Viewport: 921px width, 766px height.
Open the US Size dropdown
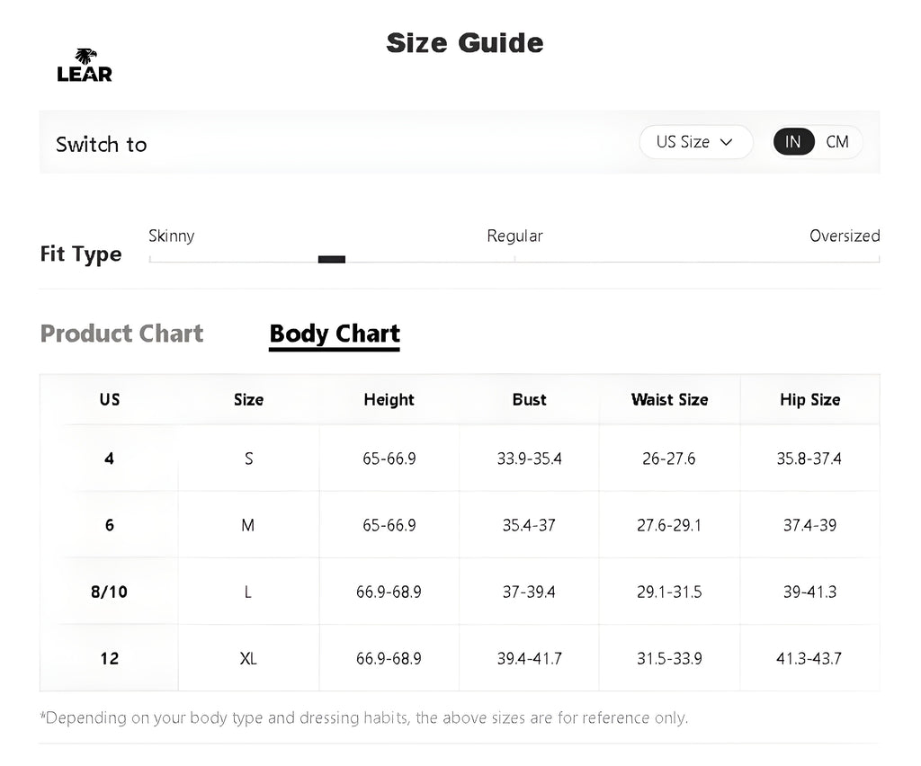696,142
